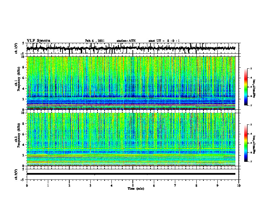Click the "station=ATH" header label

pos(126,41)
